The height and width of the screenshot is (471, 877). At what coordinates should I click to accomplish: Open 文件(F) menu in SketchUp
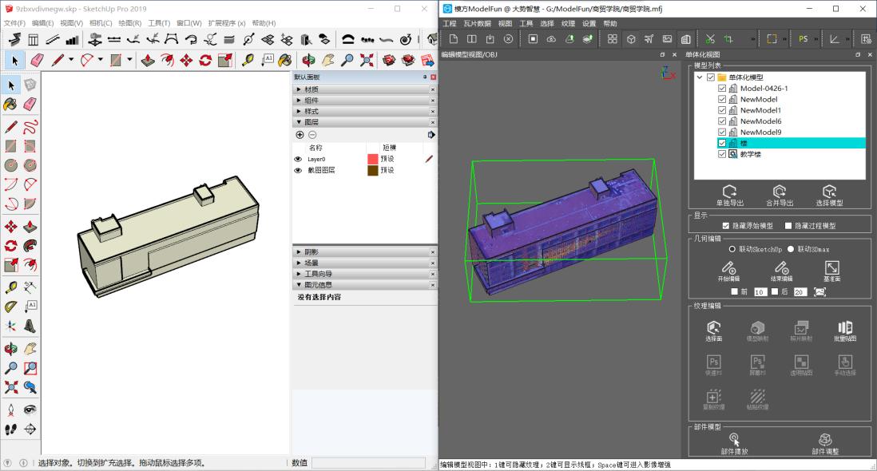(14, 23)
